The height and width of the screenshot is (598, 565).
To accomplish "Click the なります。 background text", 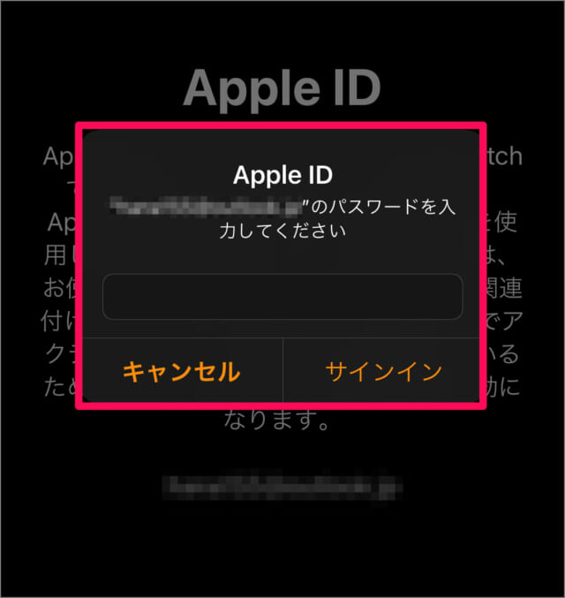I will 277,420.
